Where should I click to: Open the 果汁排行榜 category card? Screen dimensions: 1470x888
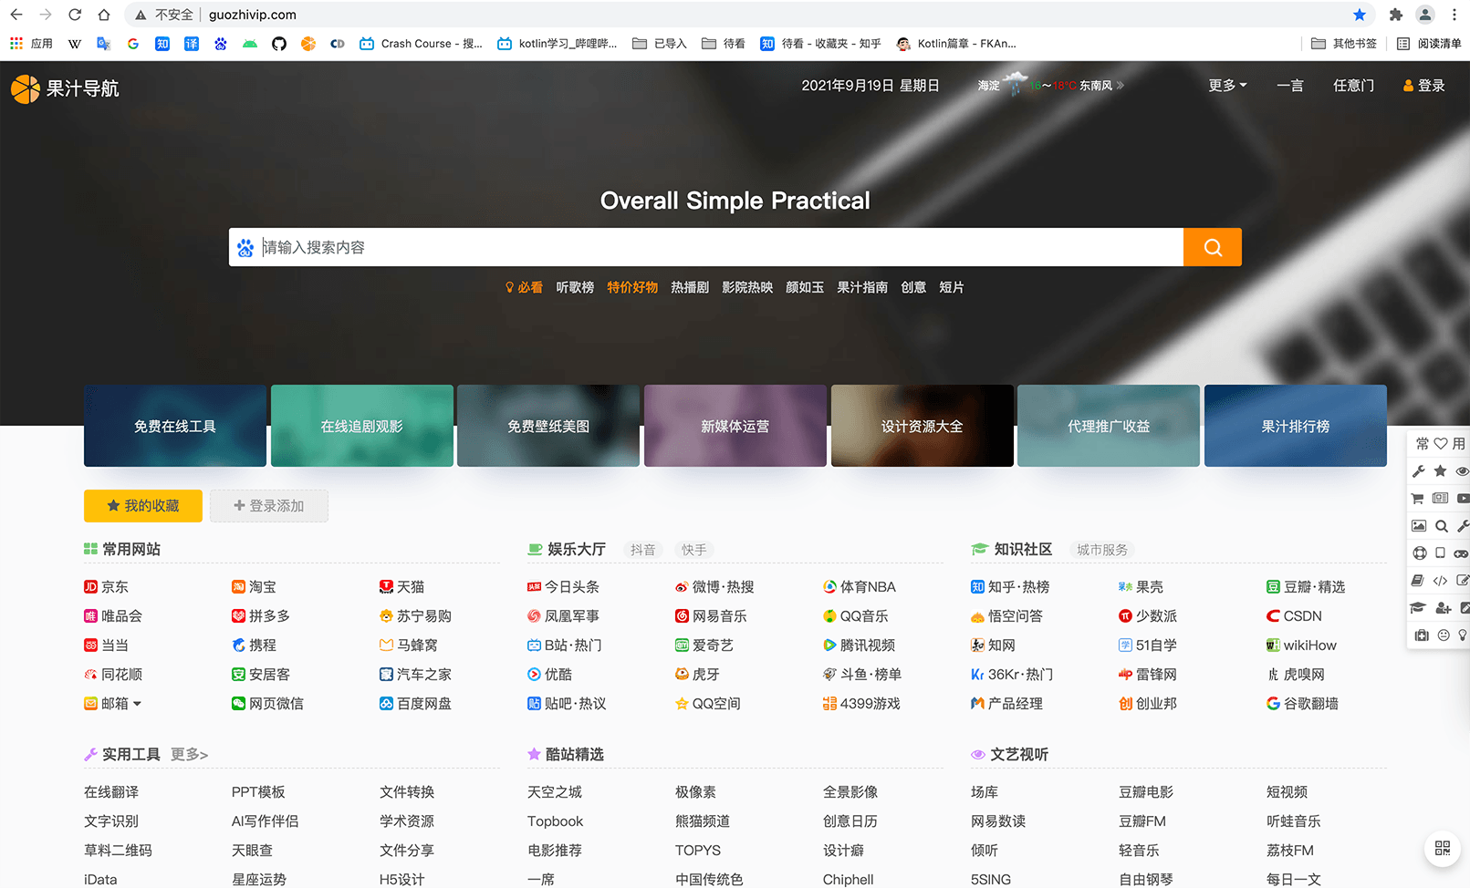(1296, 426)
